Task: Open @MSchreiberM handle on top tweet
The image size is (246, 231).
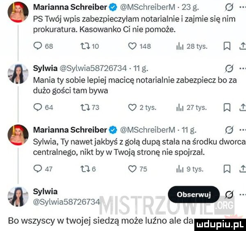Action: tap(147, 7)
